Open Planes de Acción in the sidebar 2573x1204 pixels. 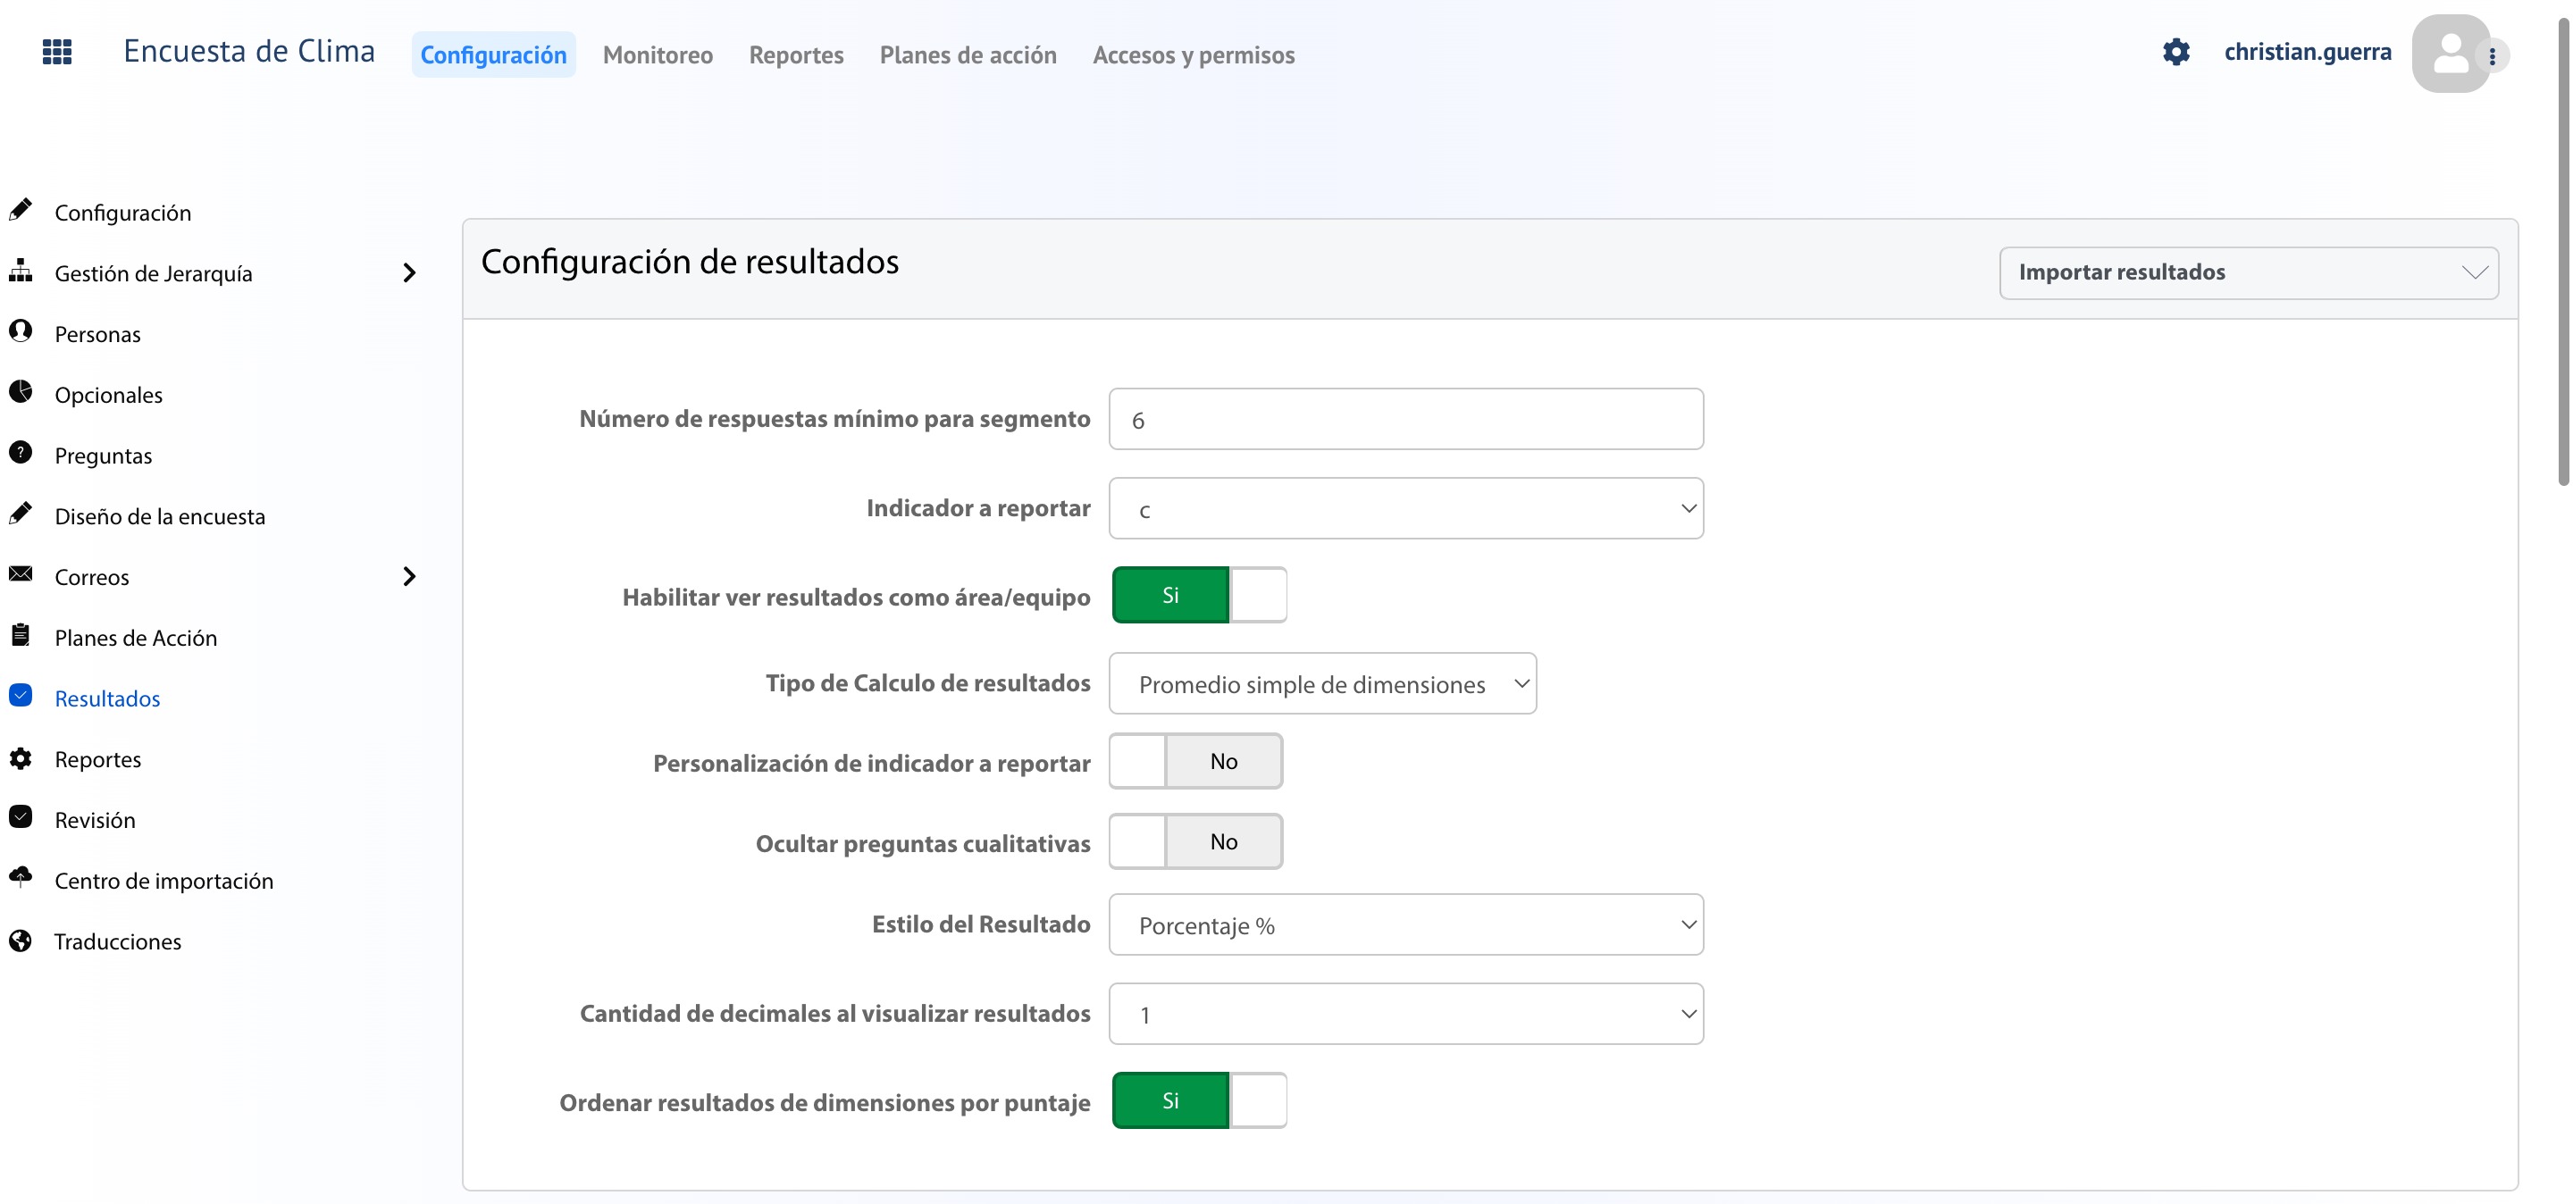[x=136, y=638]
